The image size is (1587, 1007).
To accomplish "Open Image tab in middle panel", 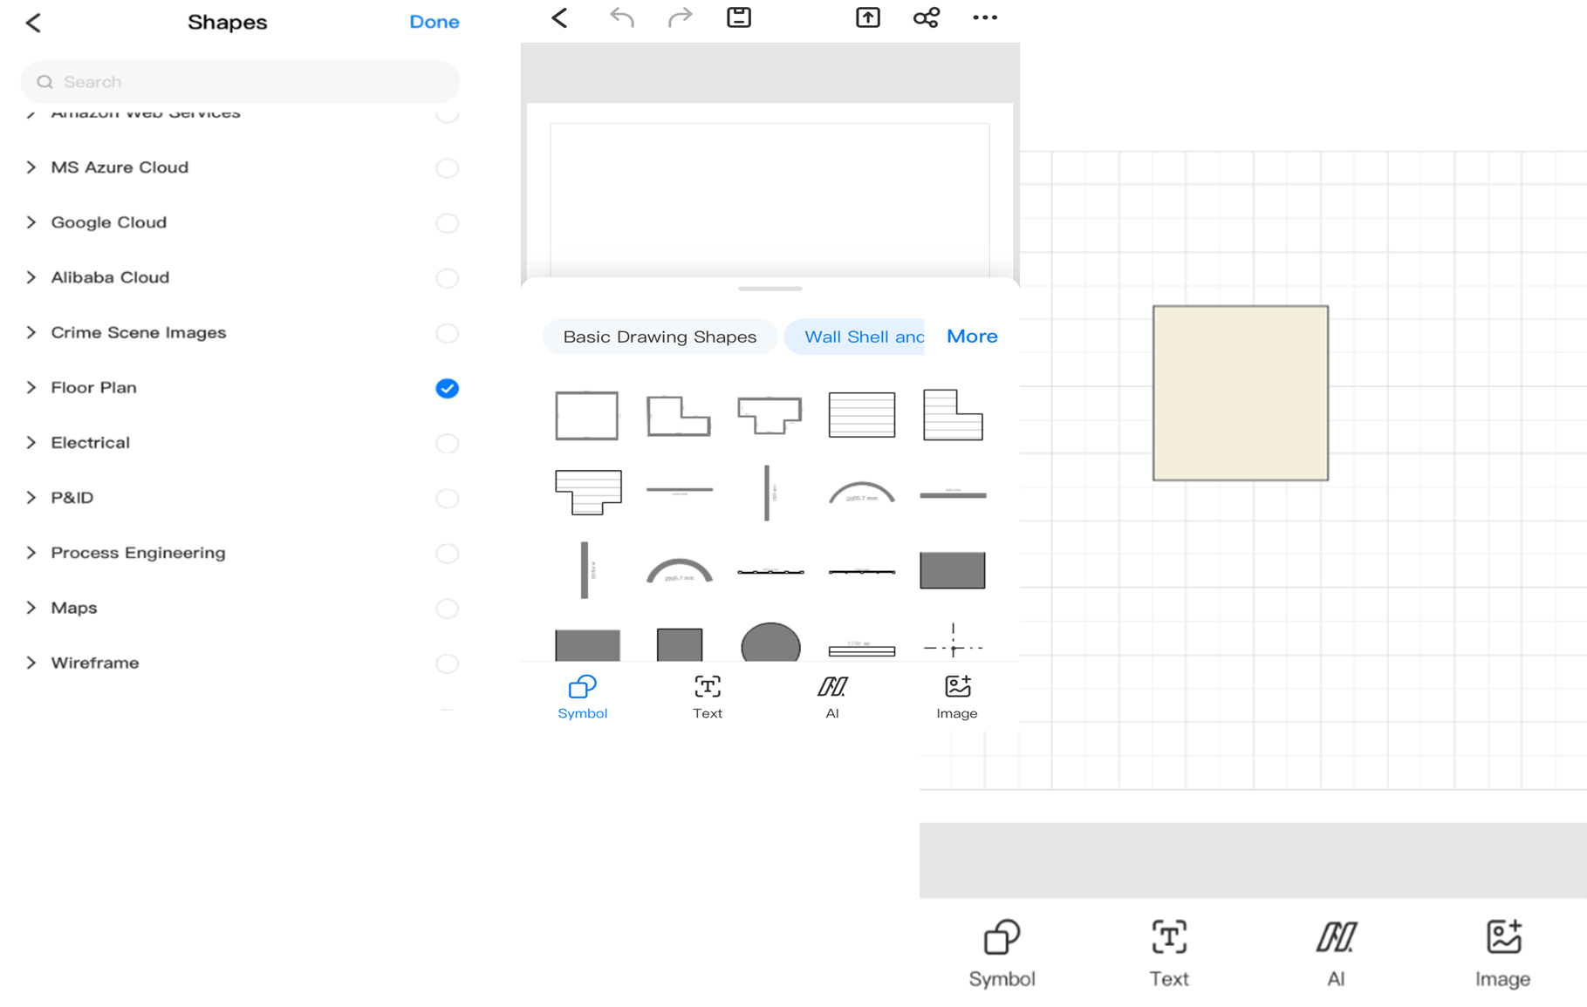I will (x=957, y=697).
